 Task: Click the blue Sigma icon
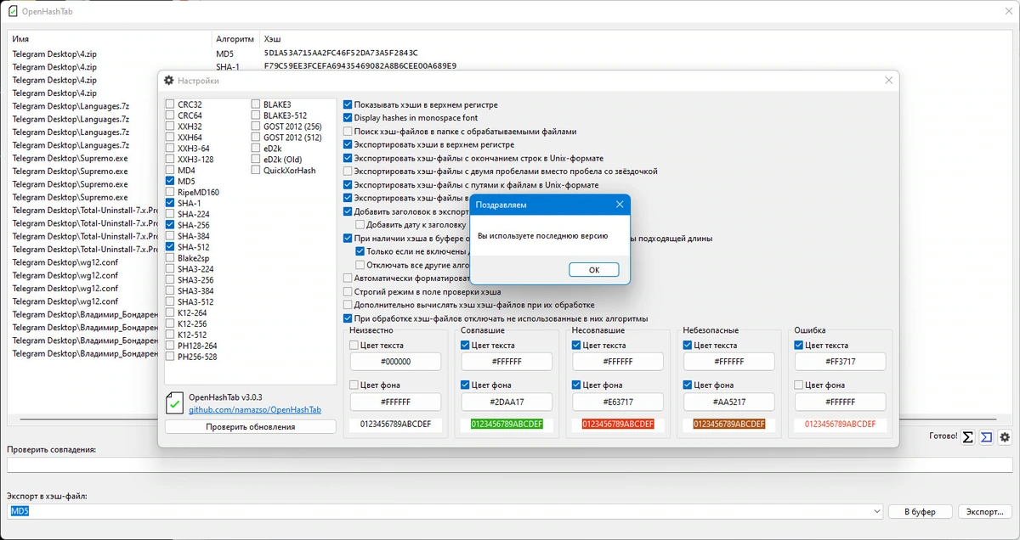click(986, 437)
